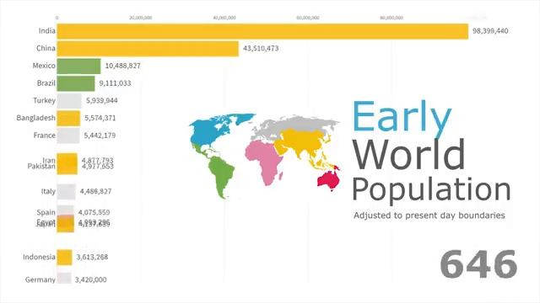Click the value 5,939,944

(x=101, y=101)
